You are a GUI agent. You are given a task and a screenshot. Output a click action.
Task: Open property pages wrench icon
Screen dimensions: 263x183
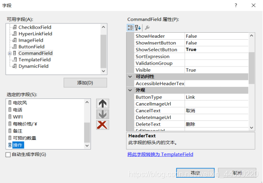tap(147, 28)
